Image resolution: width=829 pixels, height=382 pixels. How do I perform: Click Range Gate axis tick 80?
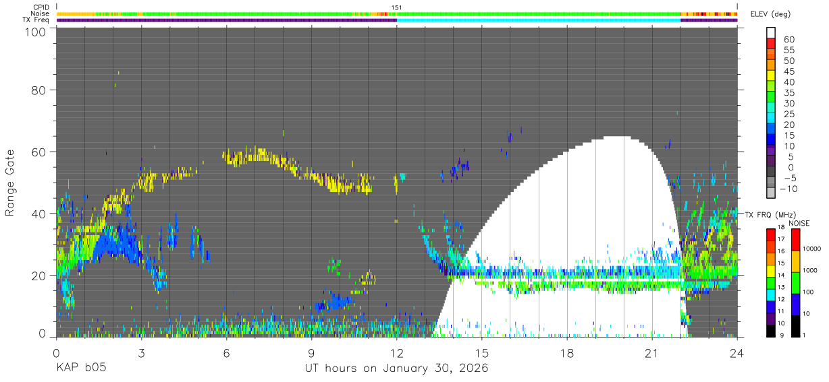tap(38, 90)
